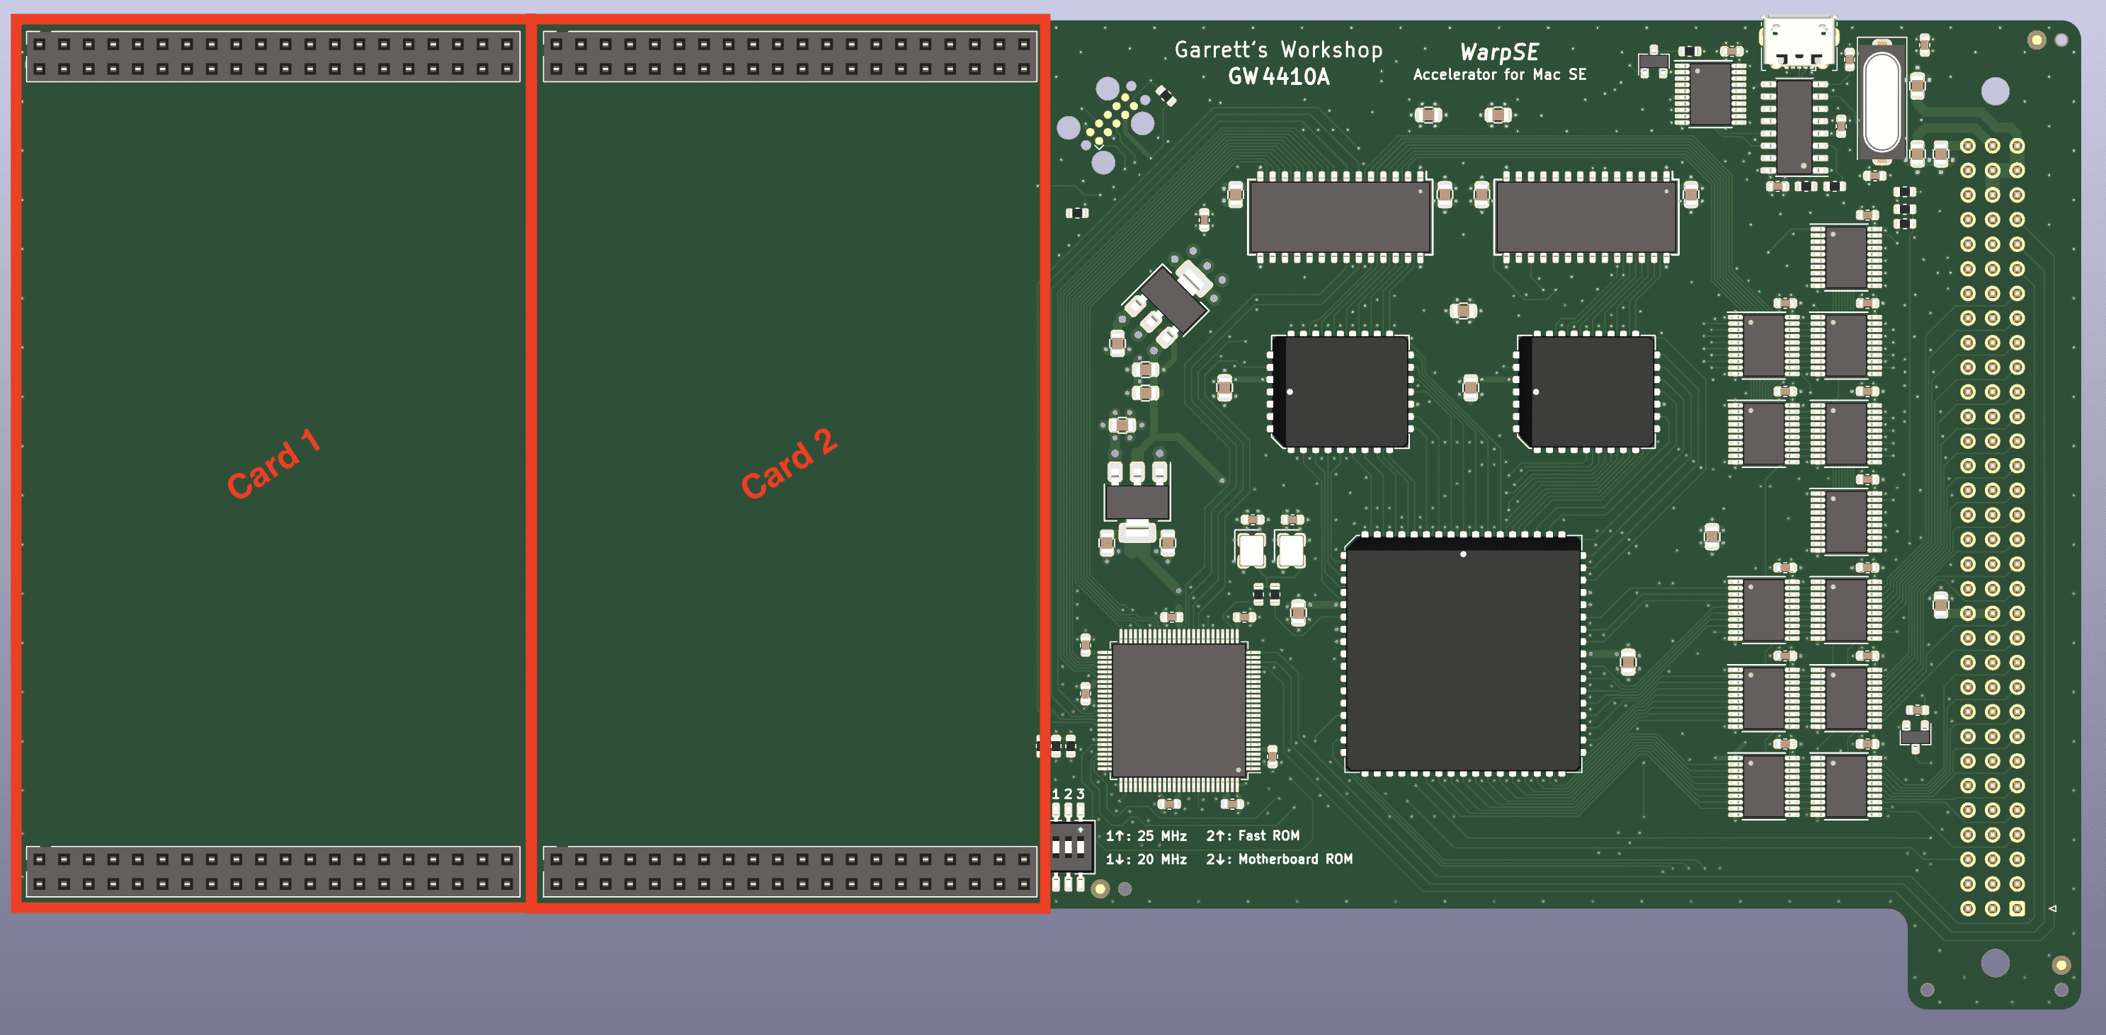
Task: Select the oval crystal oscillator can
Action: click(1882, 102)
